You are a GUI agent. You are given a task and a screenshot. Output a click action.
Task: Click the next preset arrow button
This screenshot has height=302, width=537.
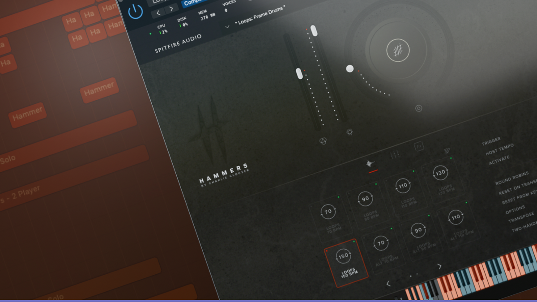click(171, 9)
